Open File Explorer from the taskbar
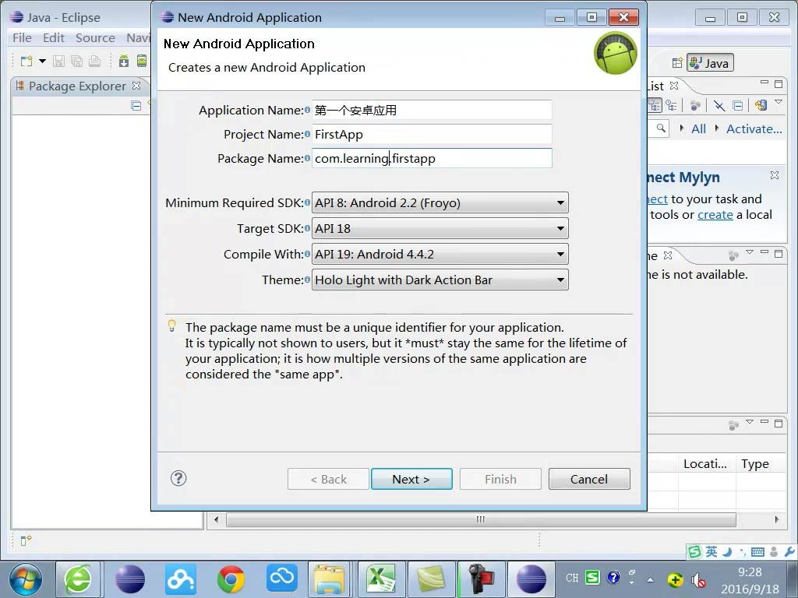The height and width of the screenshot is (598, 798). (330, 579)
